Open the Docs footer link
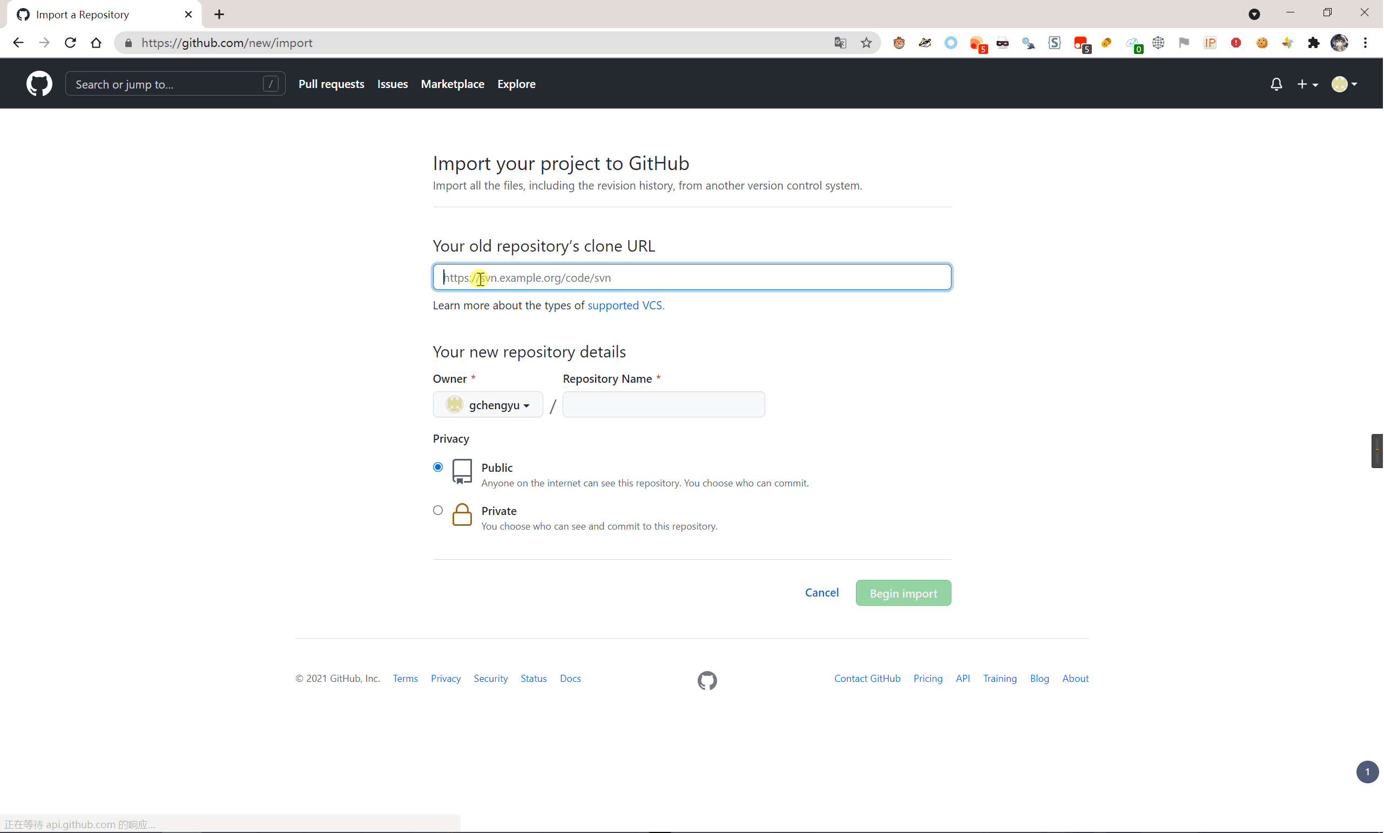1384x833 pixels. tap(570, 678)
